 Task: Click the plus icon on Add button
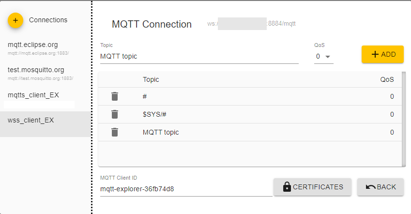tap(375, 54)
